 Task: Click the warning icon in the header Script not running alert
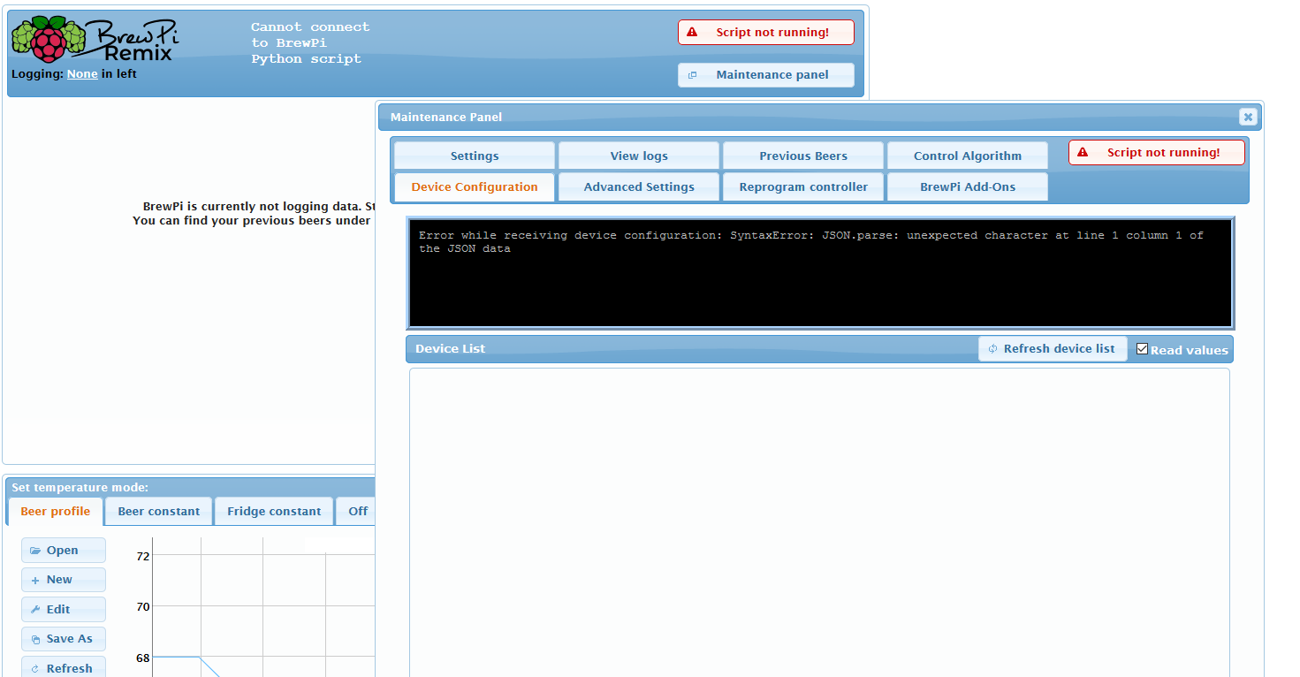[x=692, y=33]
